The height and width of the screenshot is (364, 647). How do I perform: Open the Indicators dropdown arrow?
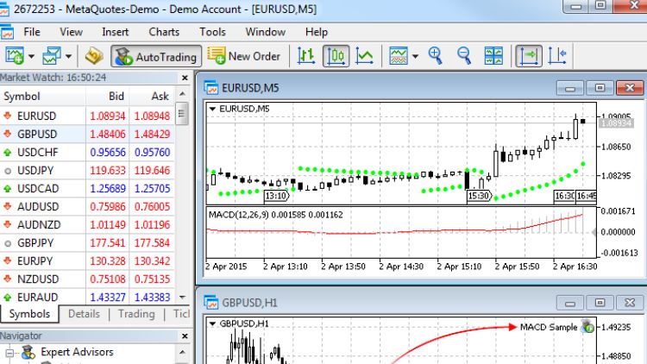[415, 57]
